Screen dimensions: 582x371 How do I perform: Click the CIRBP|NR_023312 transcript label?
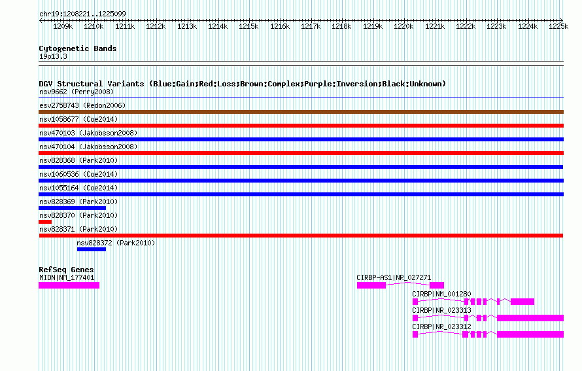(441, 327)
